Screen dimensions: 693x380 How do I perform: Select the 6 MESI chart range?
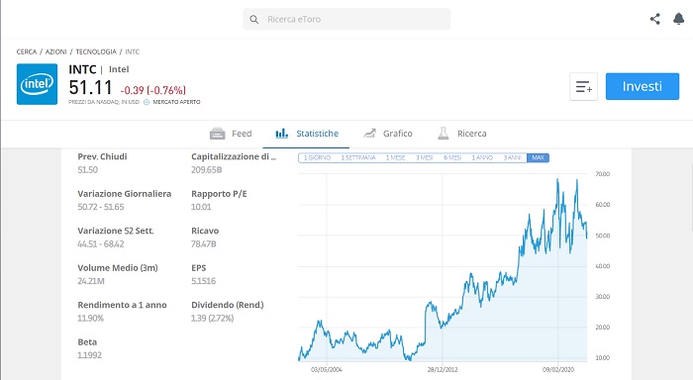452,157
